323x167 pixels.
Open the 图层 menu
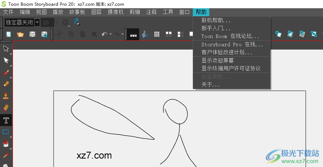point(96,12)
